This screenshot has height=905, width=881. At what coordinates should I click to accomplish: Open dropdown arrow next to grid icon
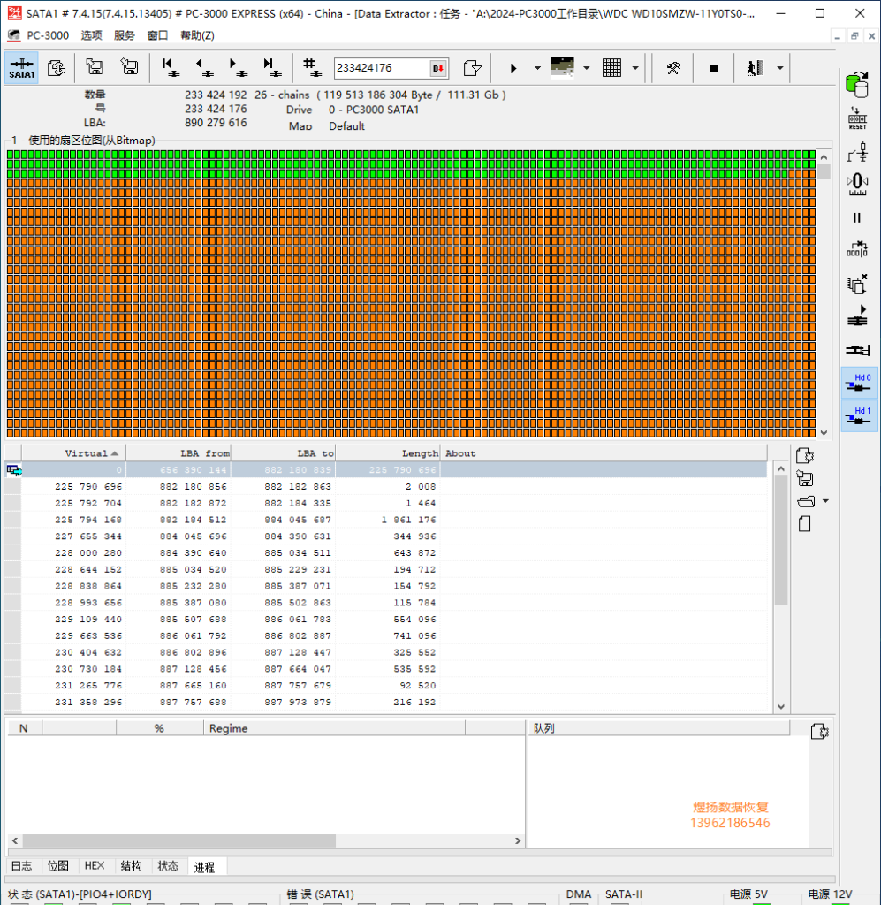point(635,68)
